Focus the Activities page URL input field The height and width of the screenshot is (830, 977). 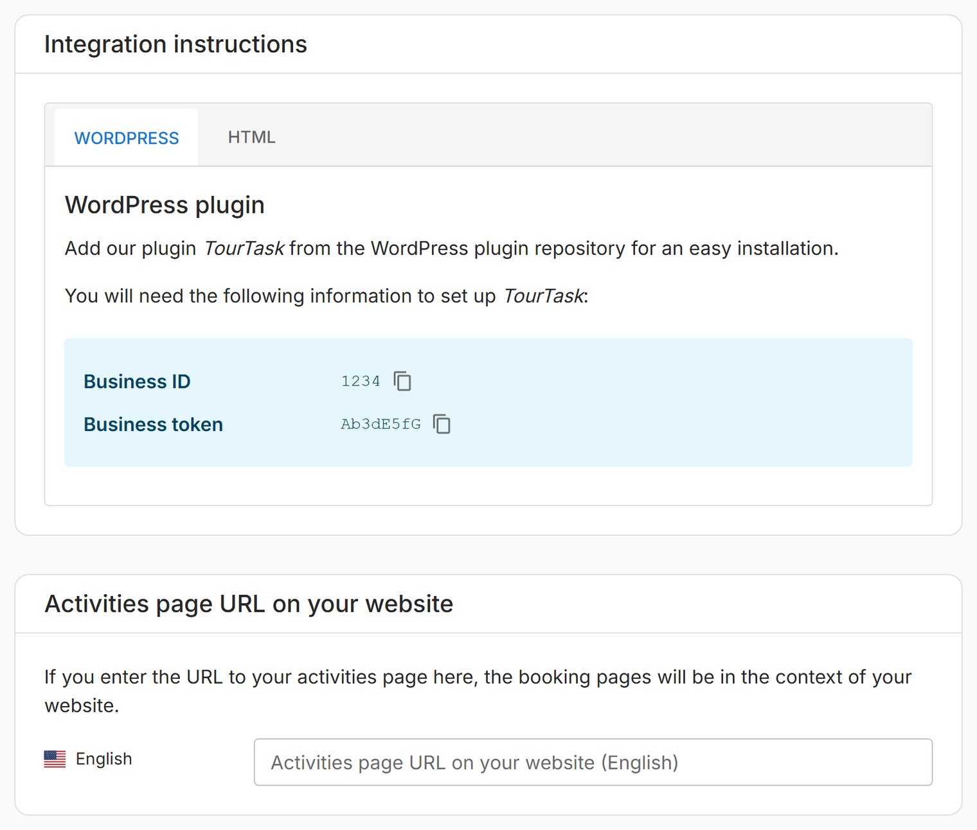click(593, 762)
